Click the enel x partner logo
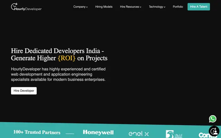 coord(138,134)
